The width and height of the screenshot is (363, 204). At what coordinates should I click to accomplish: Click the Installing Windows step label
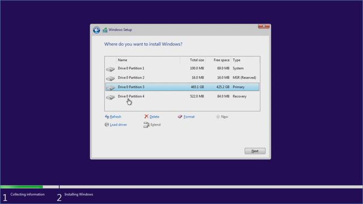[79, 194]
